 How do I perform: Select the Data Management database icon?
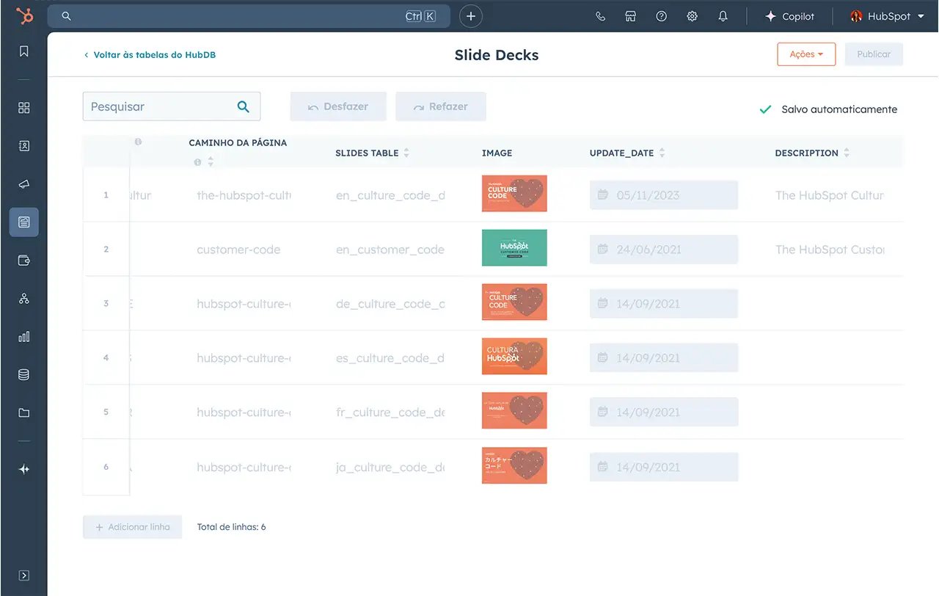coord(23,374)
